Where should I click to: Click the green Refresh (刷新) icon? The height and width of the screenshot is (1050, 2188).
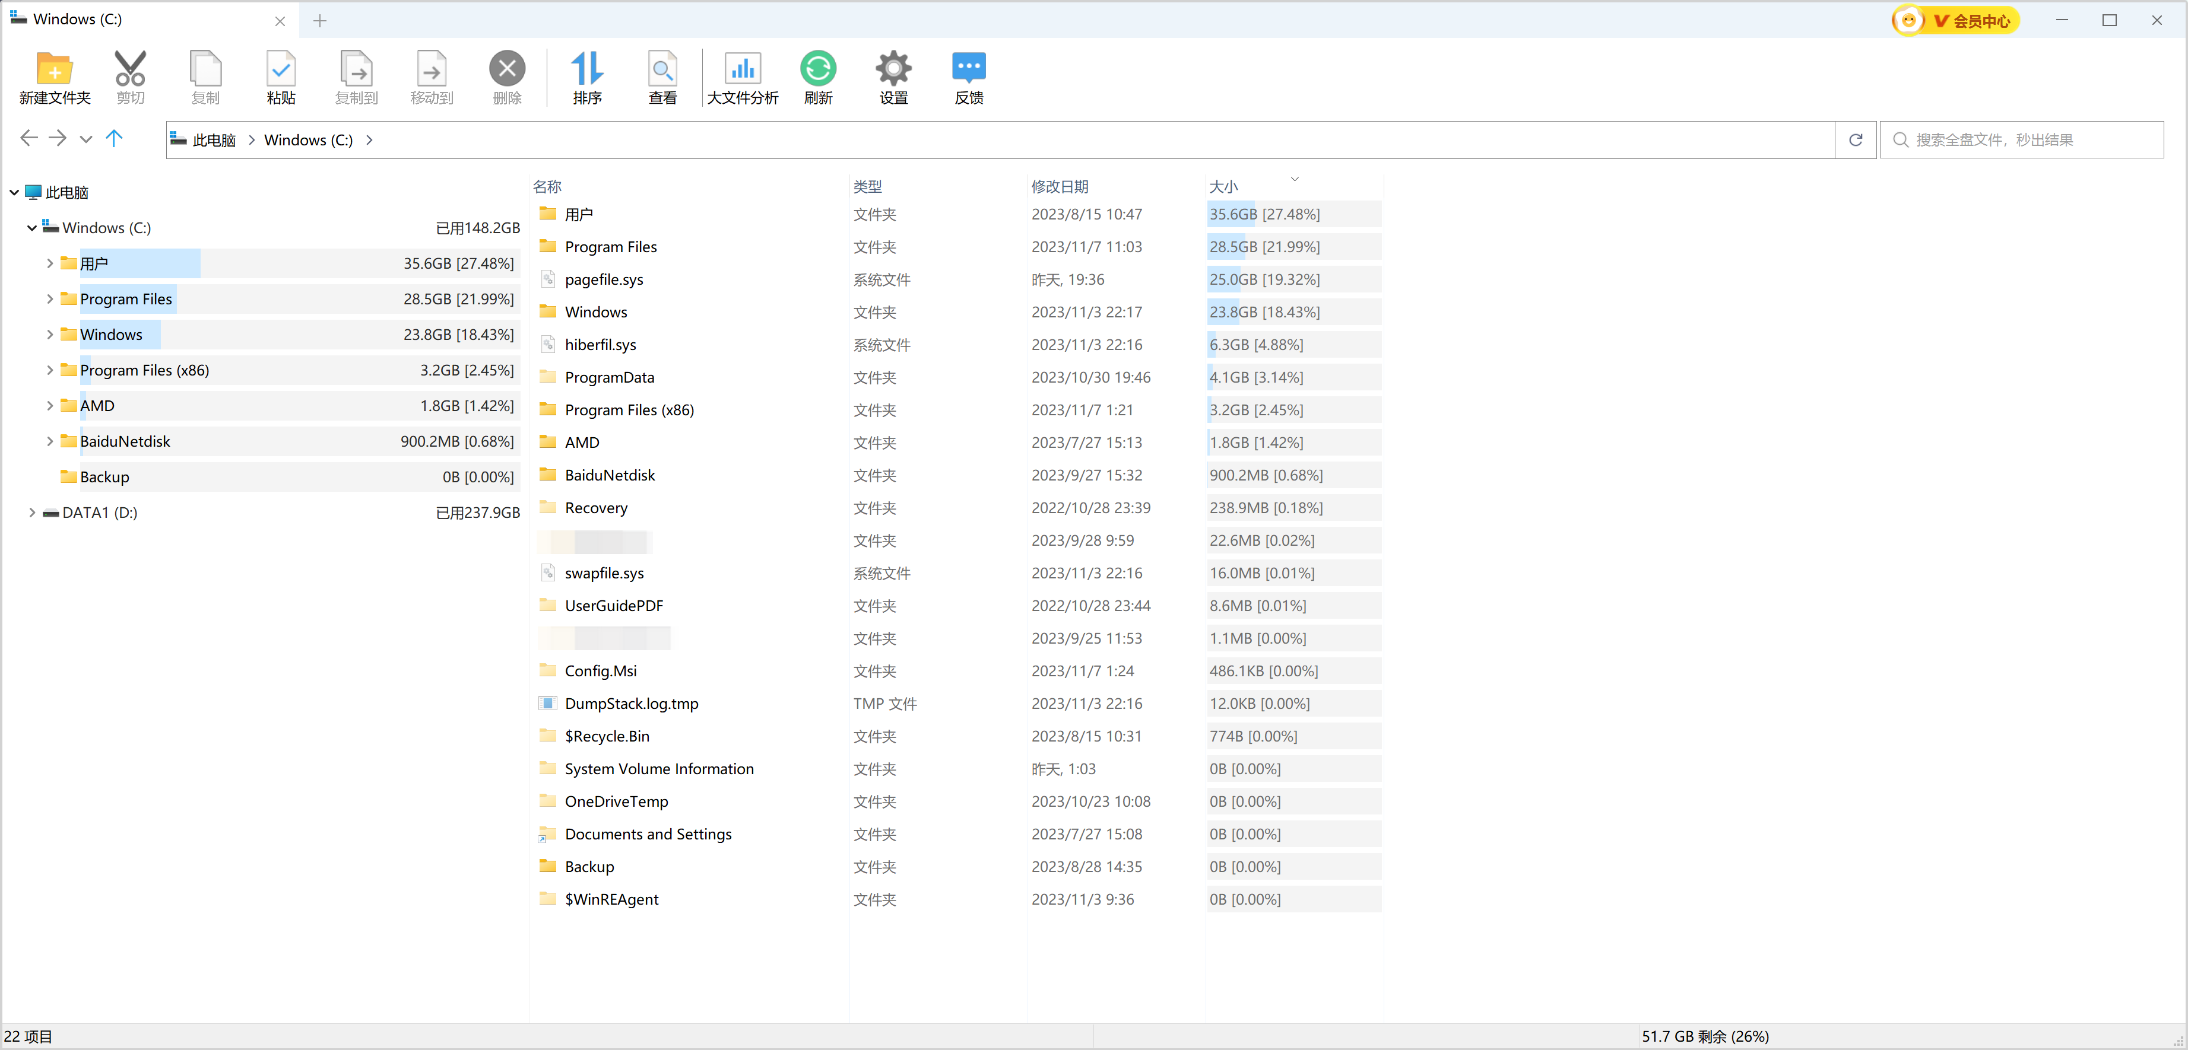818,77
